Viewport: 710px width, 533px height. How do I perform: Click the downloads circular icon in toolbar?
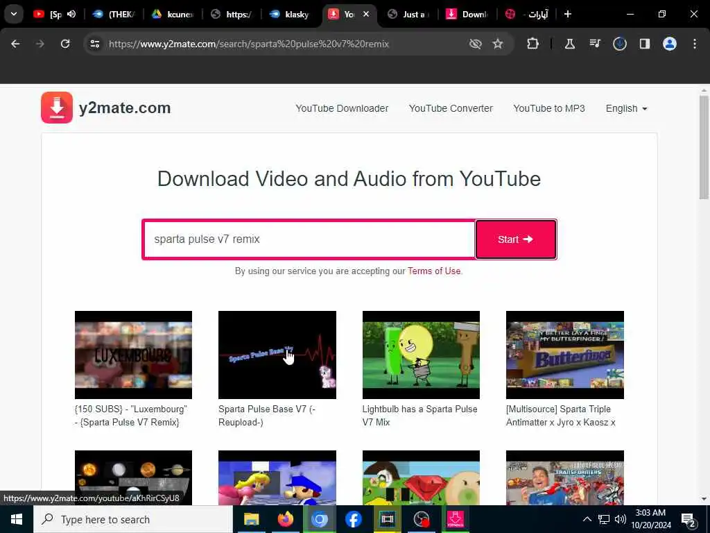(x=619, y=44)
